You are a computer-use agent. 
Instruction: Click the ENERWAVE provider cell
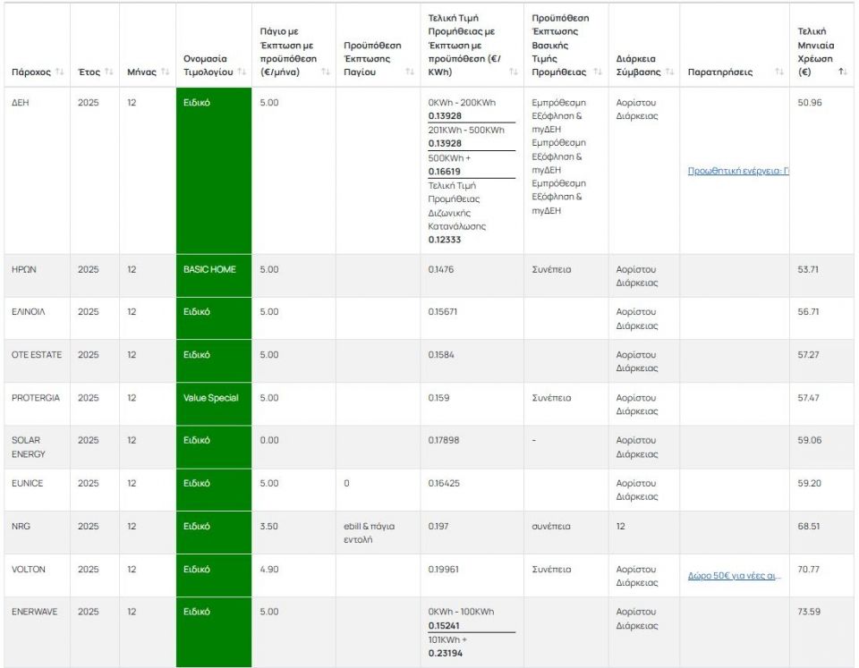[x=35, y=612]
